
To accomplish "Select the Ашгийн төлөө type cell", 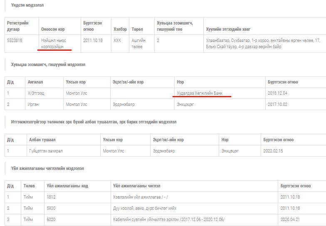I will click(139, 44).
